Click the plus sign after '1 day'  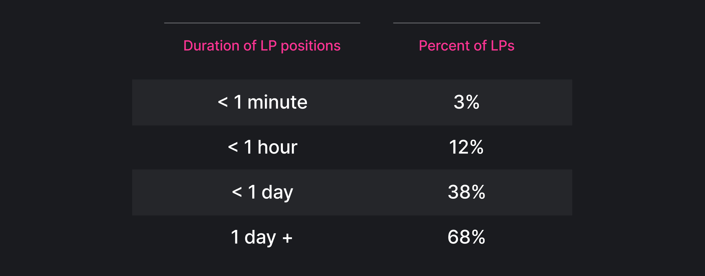pyautogui.click(x=287, y=238)
